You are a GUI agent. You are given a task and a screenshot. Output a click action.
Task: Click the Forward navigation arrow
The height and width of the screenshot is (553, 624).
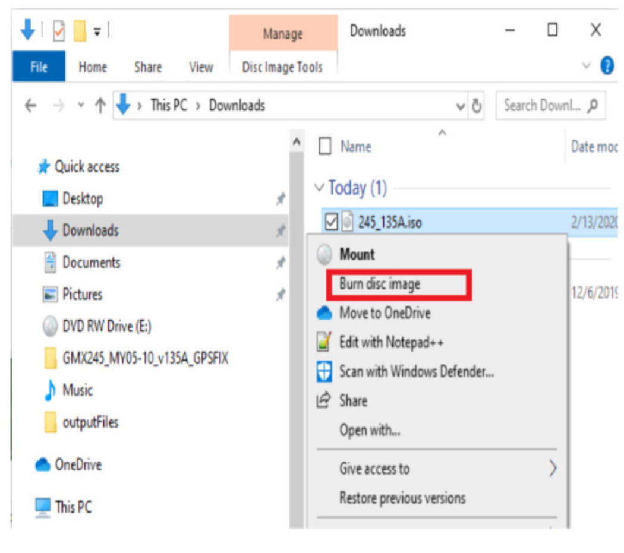58,106
